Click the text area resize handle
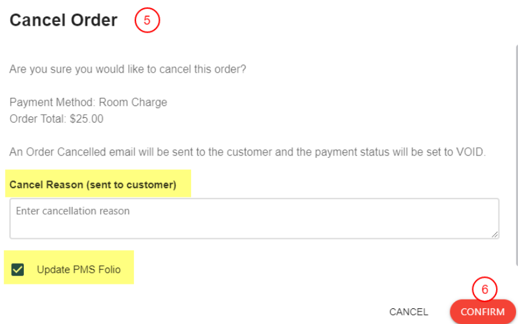This screenshot has height=324, width=518. [495, 234]
